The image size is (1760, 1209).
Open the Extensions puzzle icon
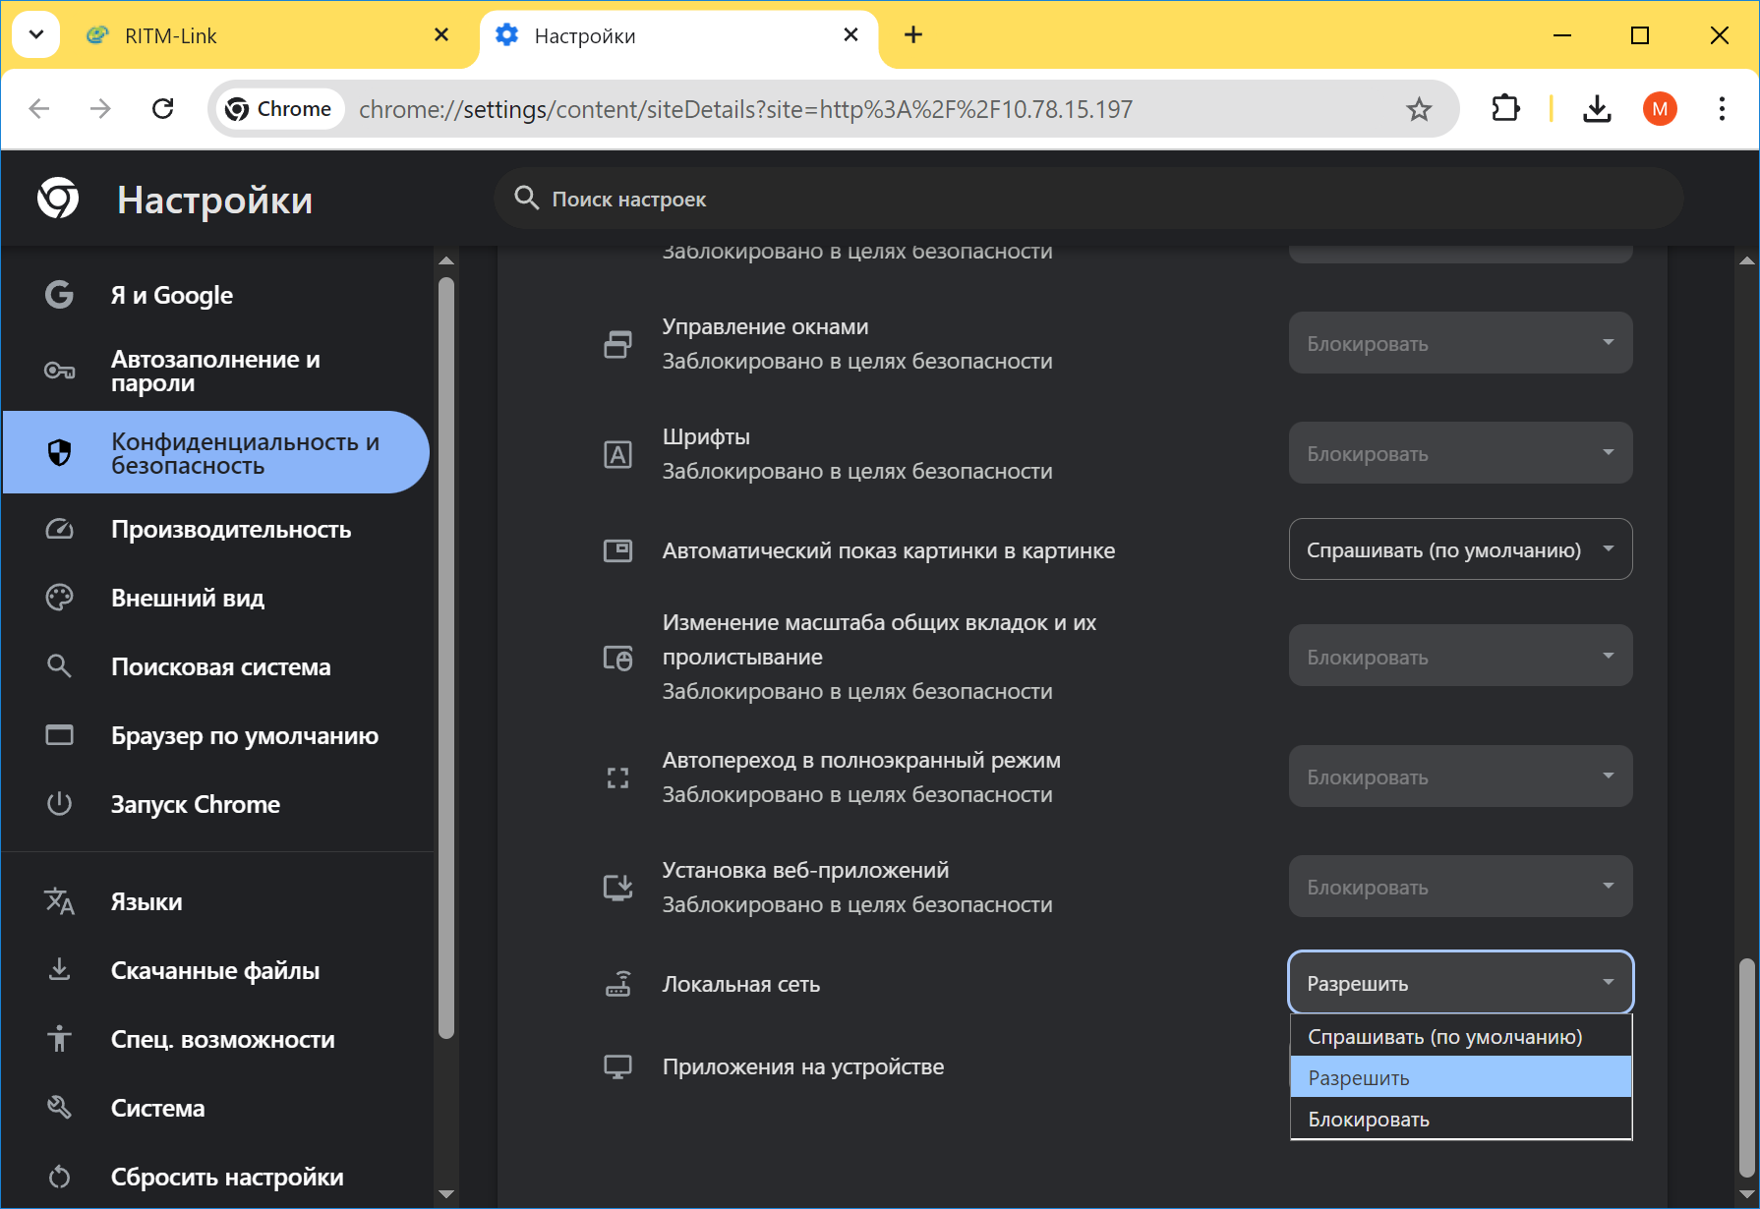point(1505,109)
